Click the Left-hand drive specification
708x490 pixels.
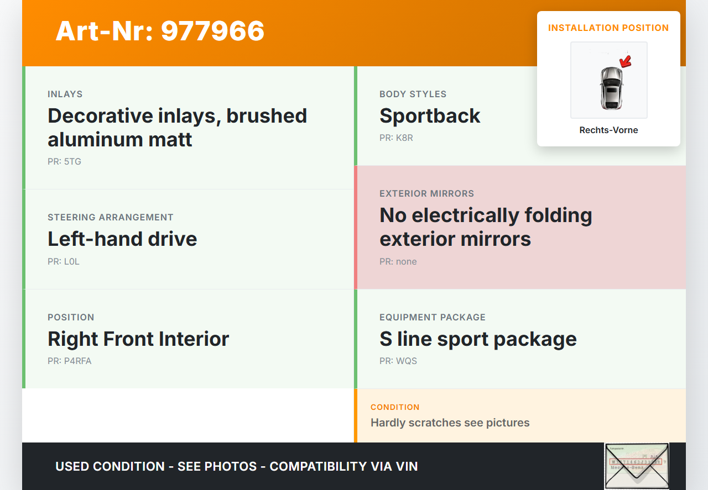[122, 239]
